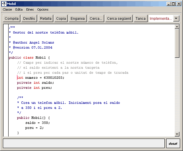
Task: Find next with Cerca següent
Action: coord(119,18)
